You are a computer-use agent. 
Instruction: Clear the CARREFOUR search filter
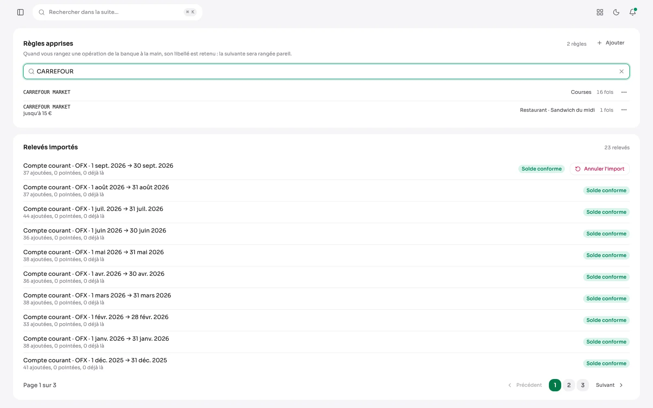pyautogui.click(x=622, y=71)
